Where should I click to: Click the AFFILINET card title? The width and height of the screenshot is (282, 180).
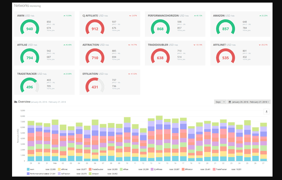219,45
